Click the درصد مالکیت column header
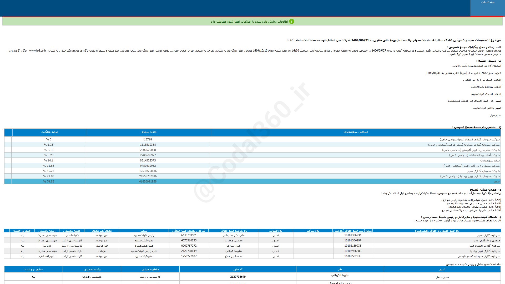This screenshot has height=284, width=505. point(49,132)
